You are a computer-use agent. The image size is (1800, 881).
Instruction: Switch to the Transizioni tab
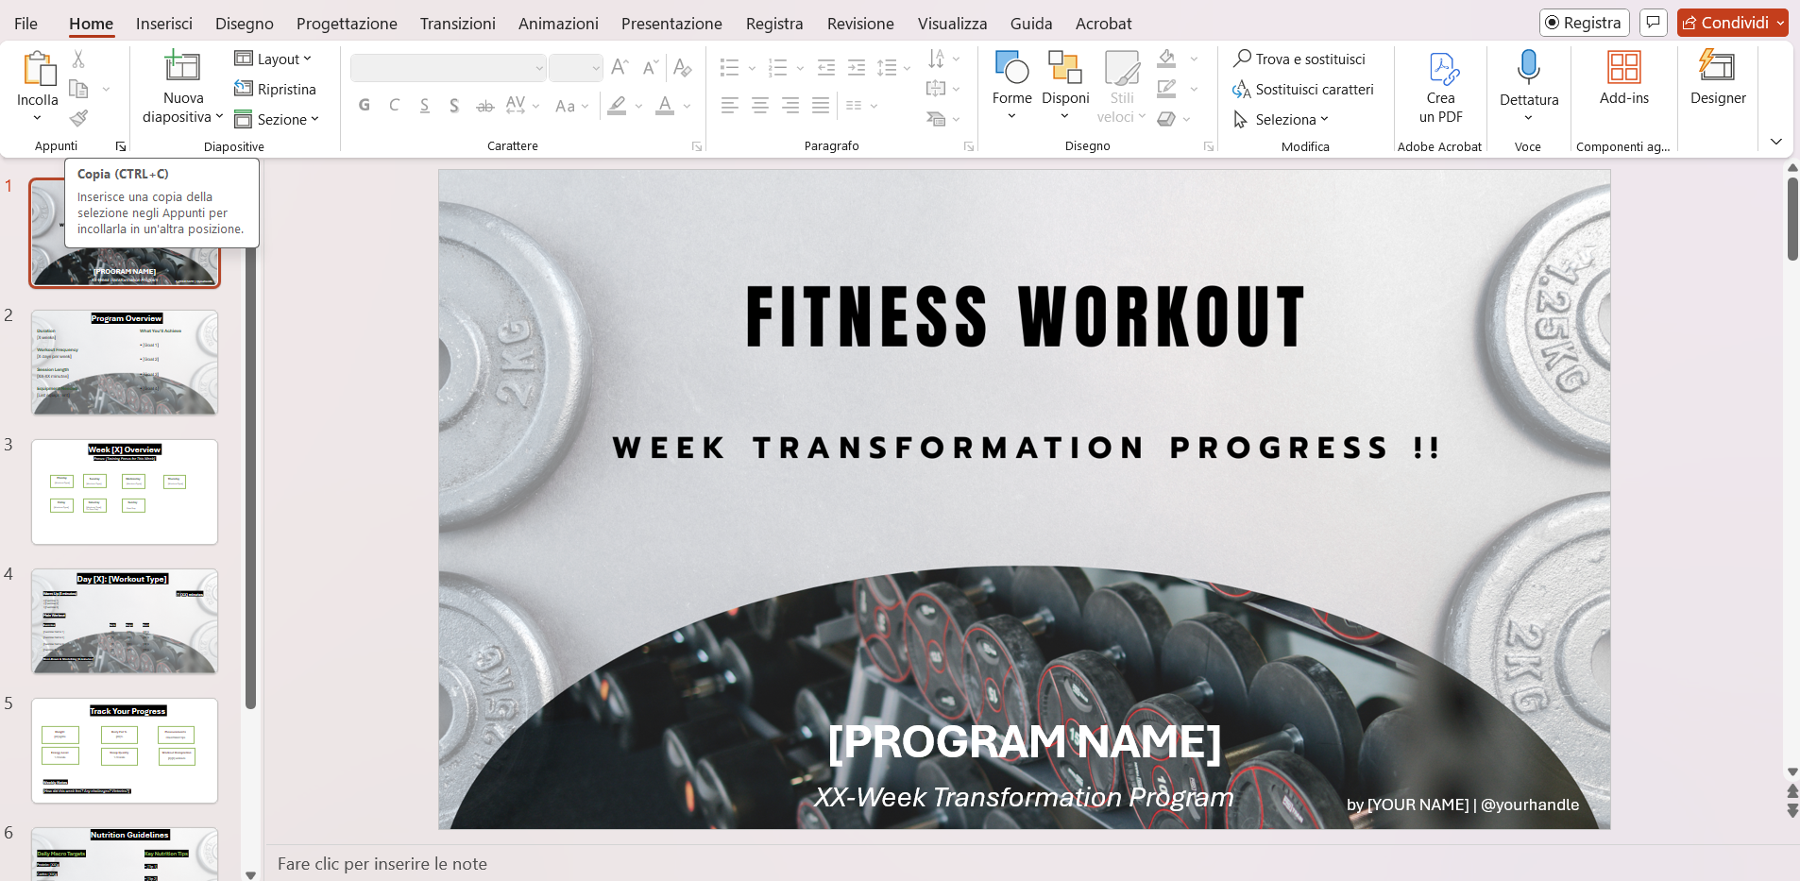(458, 24)
